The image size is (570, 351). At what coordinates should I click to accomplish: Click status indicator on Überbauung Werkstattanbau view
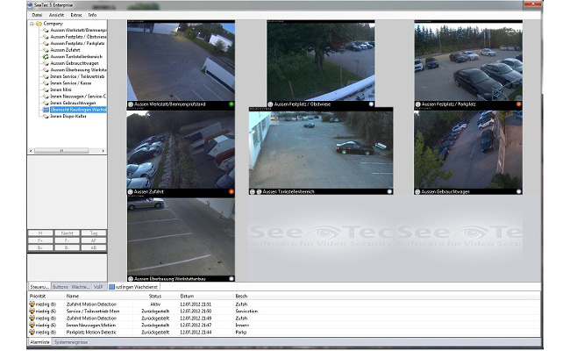tap(232, 279)
